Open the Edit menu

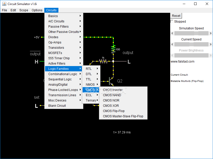coord(13,10)
